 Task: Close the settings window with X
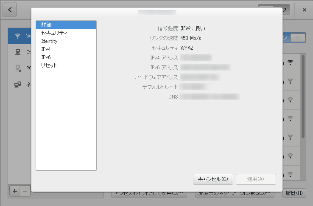coord(305,10)
